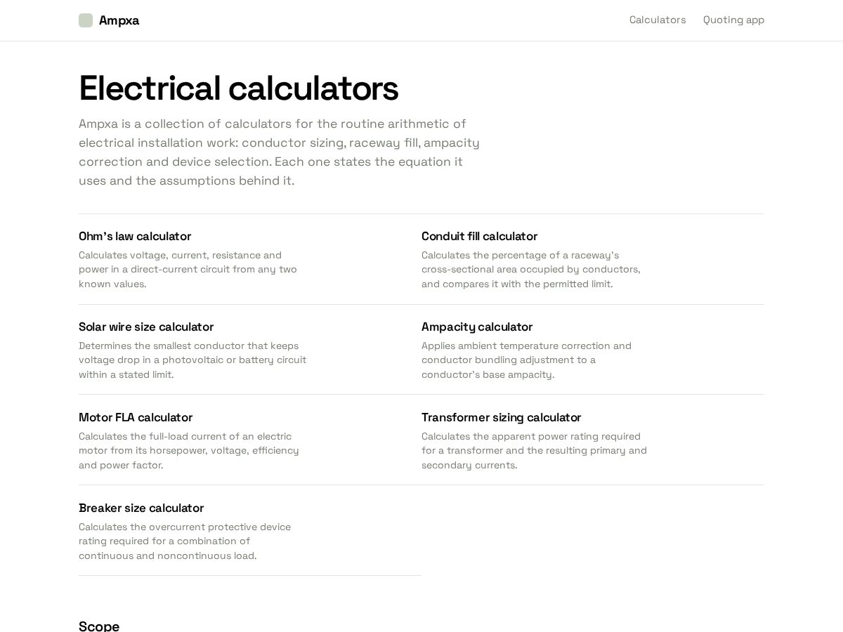The image size is (843, 632).
Task: Open the Ampacity calculator link
Action: [x=477, y=327]
